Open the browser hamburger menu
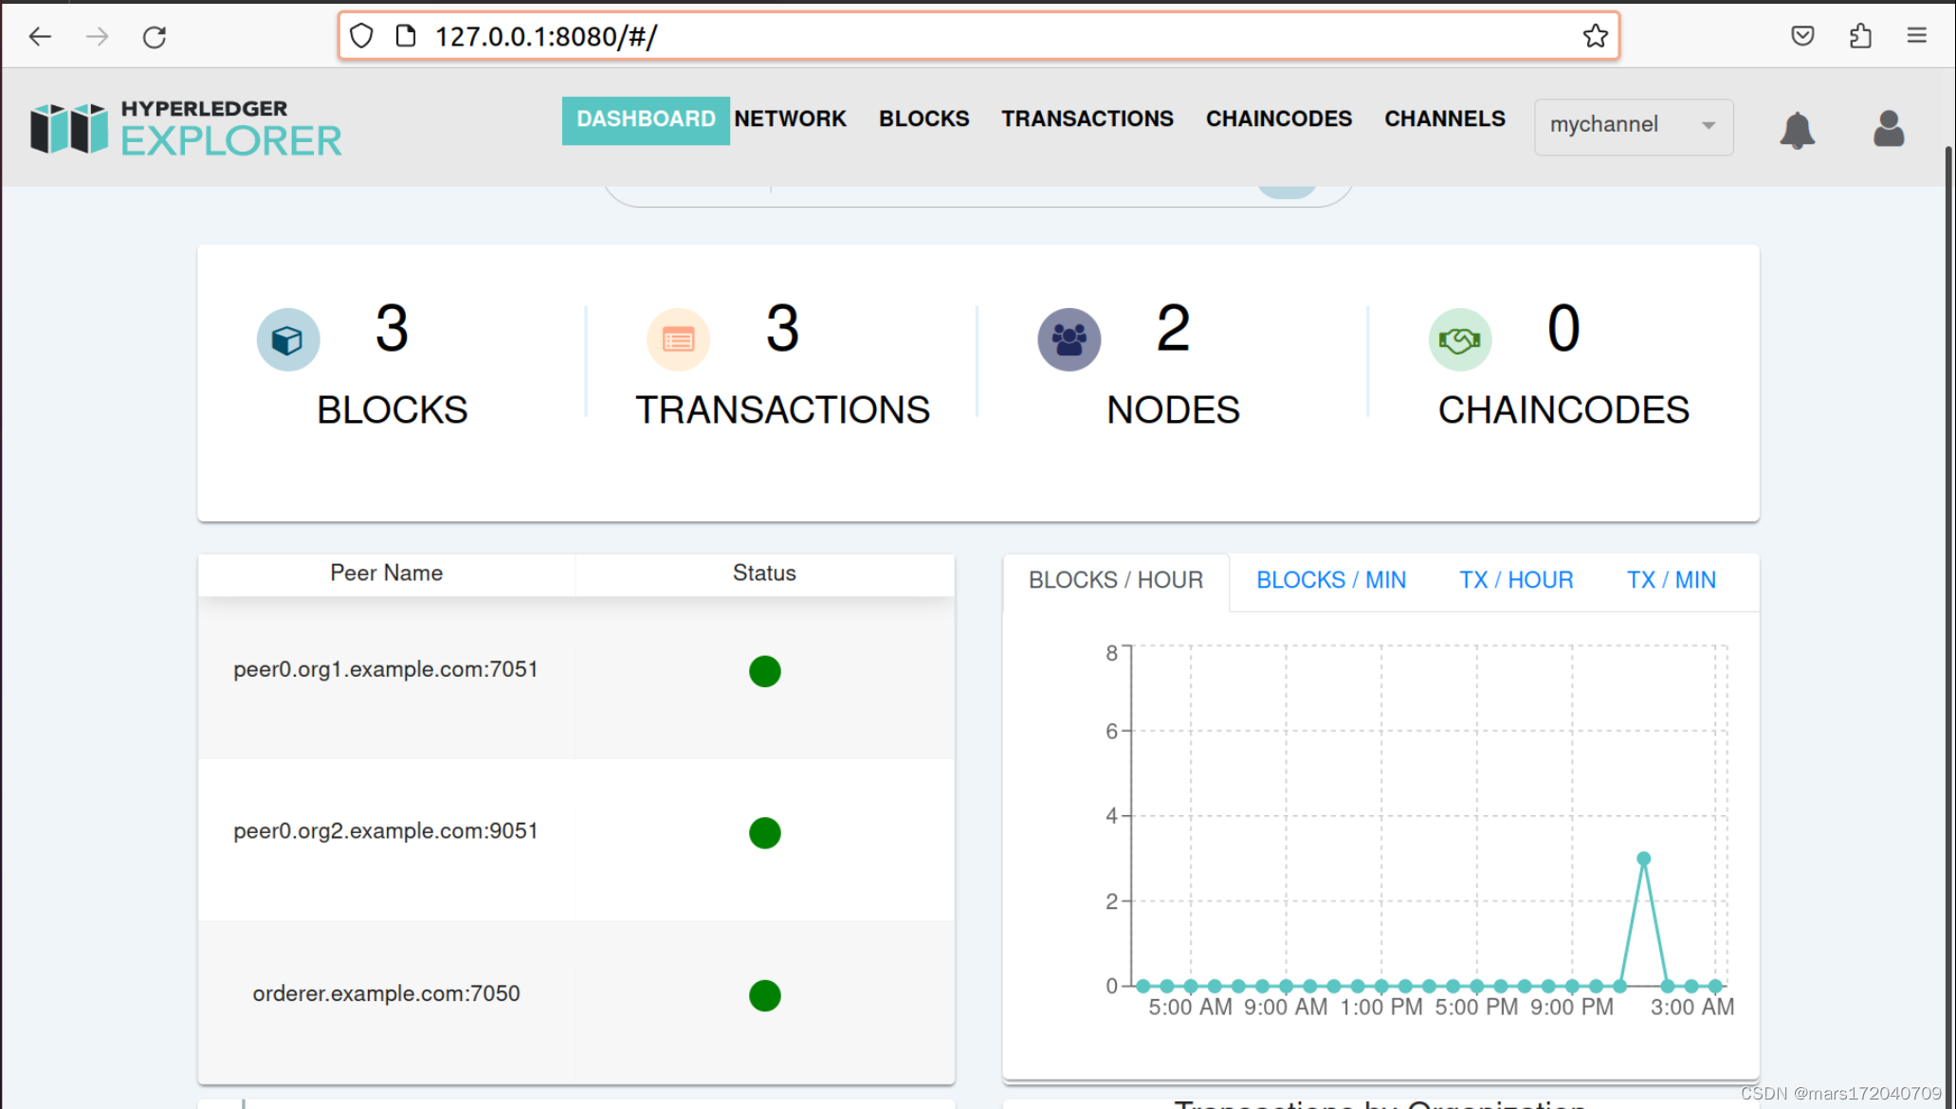Image resolution: width=1956 pixels, height=1109 pixels. click(1916, 36)
